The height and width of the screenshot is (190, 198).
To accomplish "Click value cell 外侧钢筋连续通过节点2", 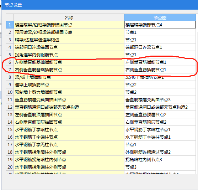I will (160, 152).
